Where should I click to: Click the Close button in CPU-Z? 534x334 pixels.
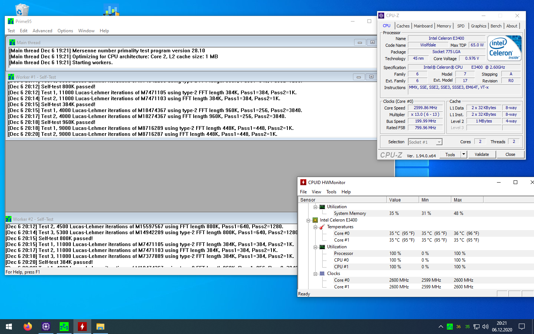(x=510, y=154)
